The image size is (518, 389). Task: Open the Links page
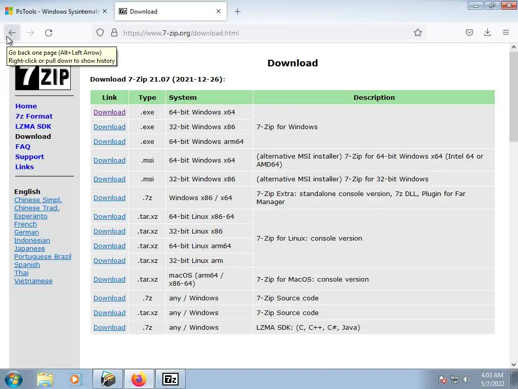pyautogui.click(x=25, y=167)
